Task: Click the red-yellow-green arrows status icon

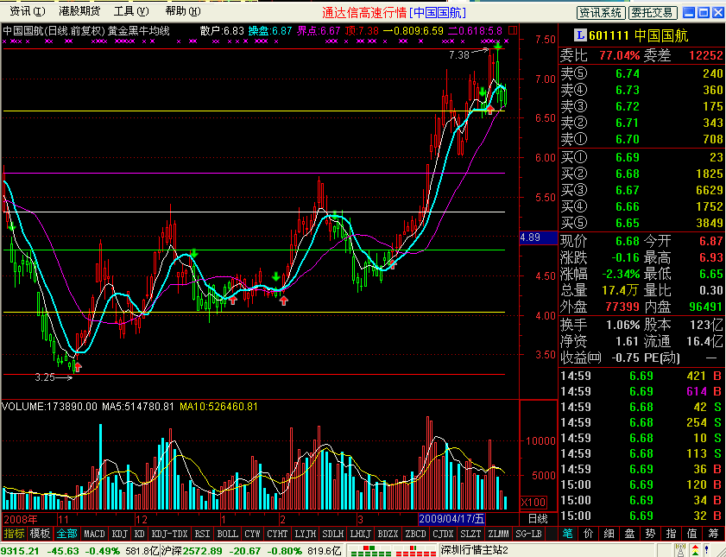Action: 695,550
